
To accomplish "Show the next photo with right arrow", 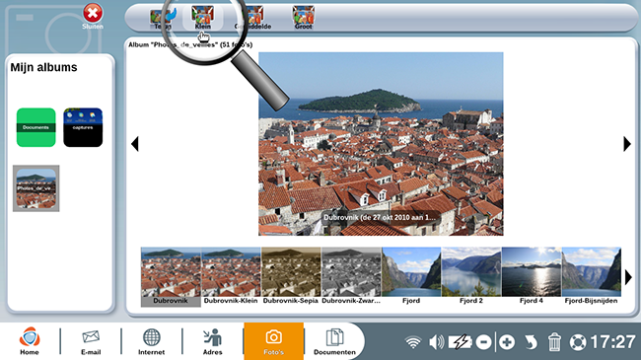I will [x=627, y=144].
